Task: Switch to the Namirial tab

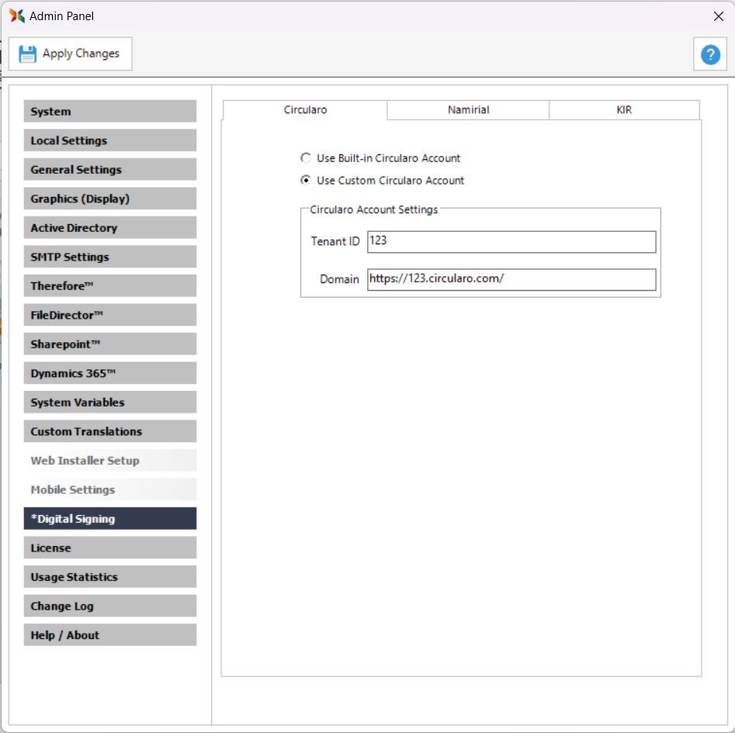Action: coord(468,110)
